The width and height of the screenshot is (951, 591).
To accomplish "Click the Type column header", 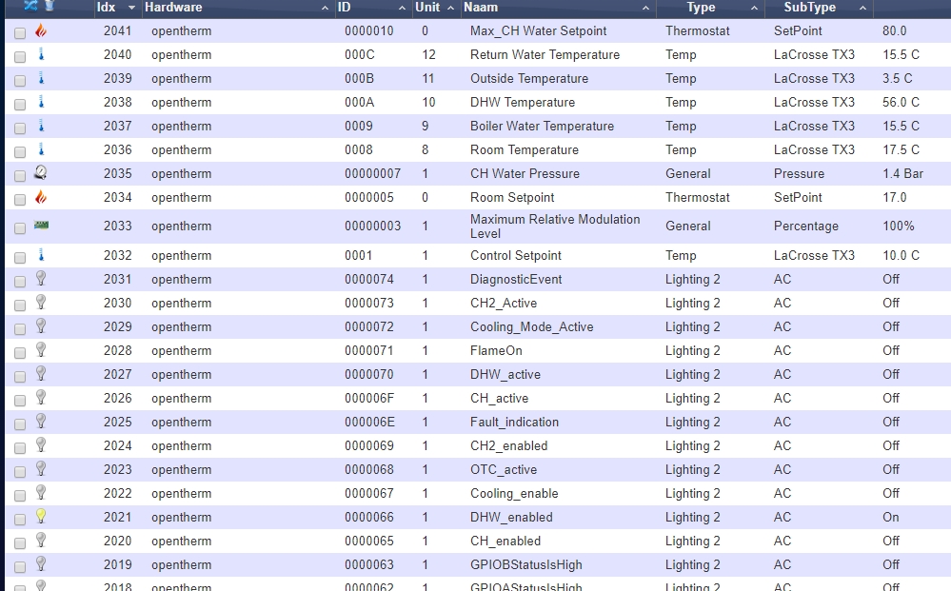I will pyautogui.click(x=701, y=8).
